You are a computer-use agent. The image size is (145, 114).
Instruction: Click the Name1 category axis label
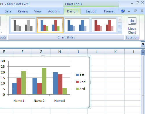[19, 101]
